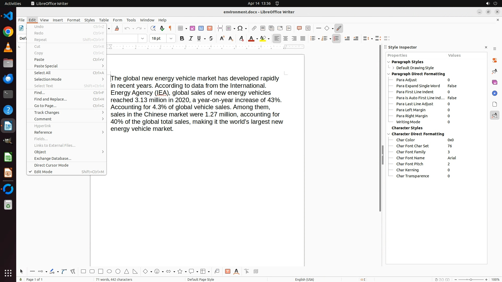Expand Default Drawing Style tree node

pos(393,68)
